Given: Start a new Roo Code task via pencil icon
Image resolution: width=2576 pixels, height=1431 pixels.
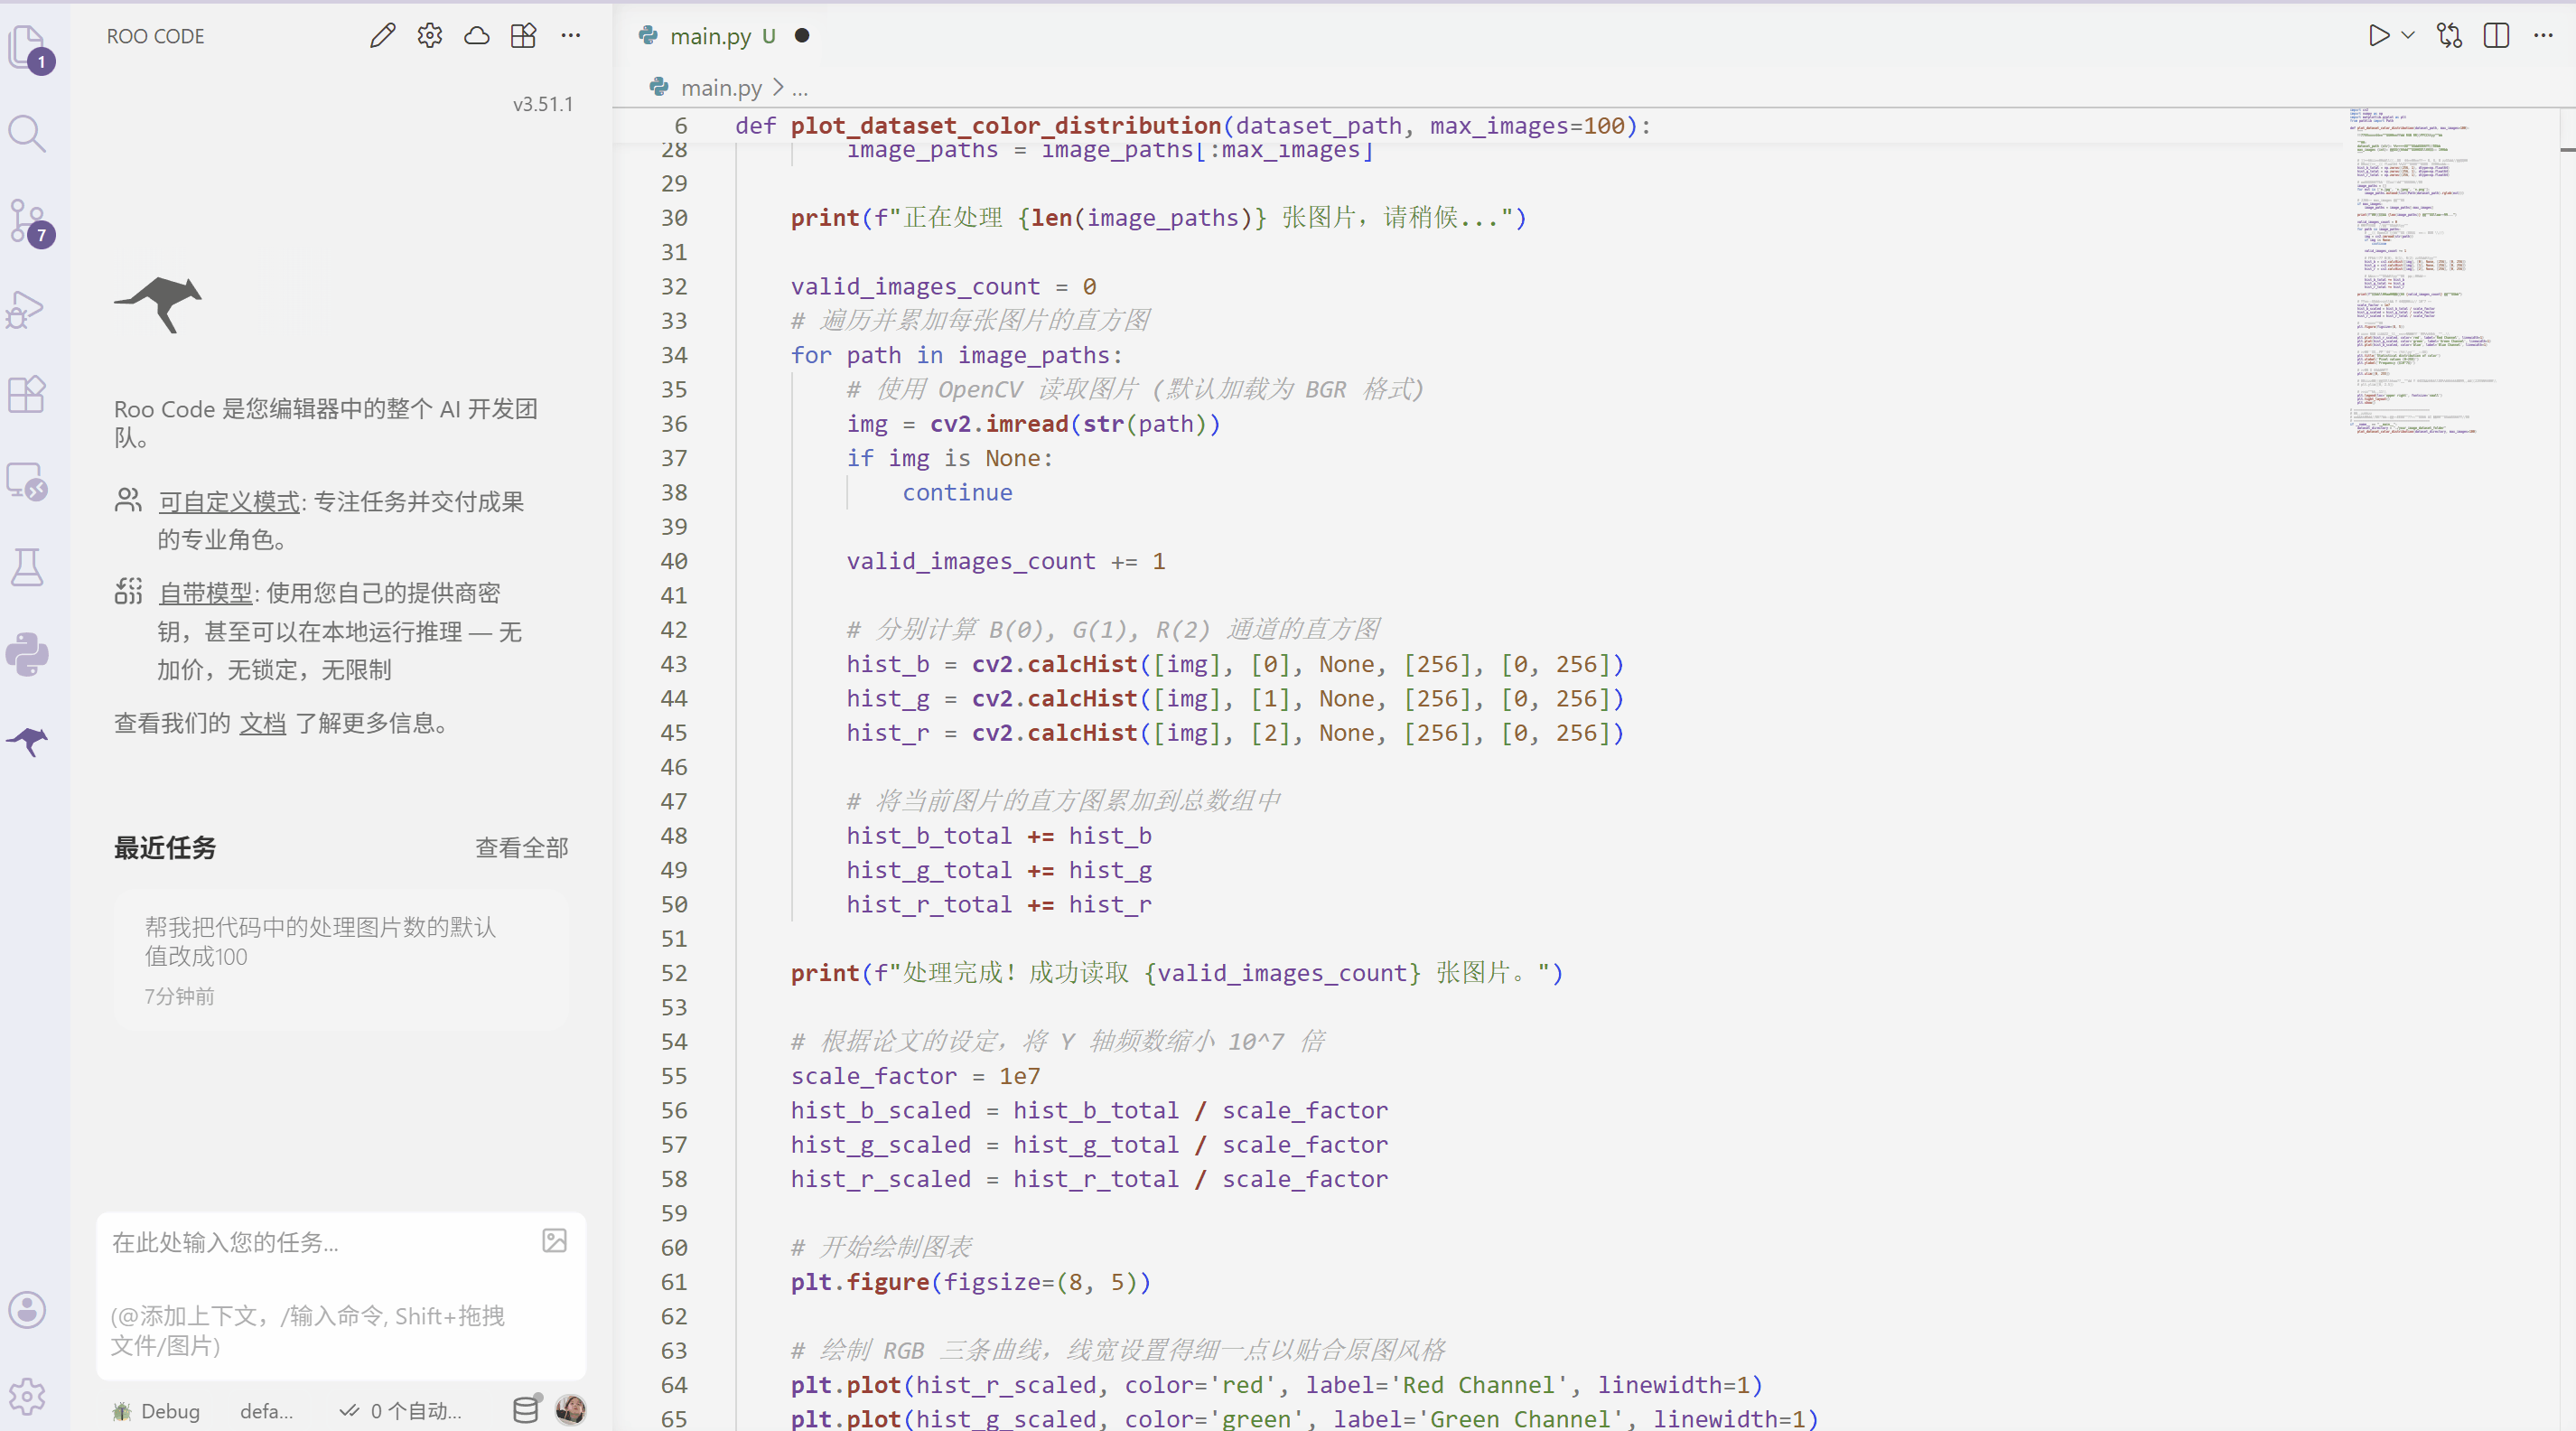Looking at the screenshot, I should (x=382, y=36).
